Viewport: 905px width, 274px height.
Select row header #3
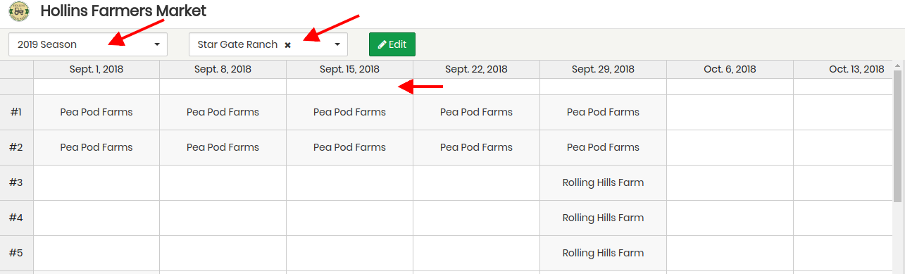[x=16, y=182]
